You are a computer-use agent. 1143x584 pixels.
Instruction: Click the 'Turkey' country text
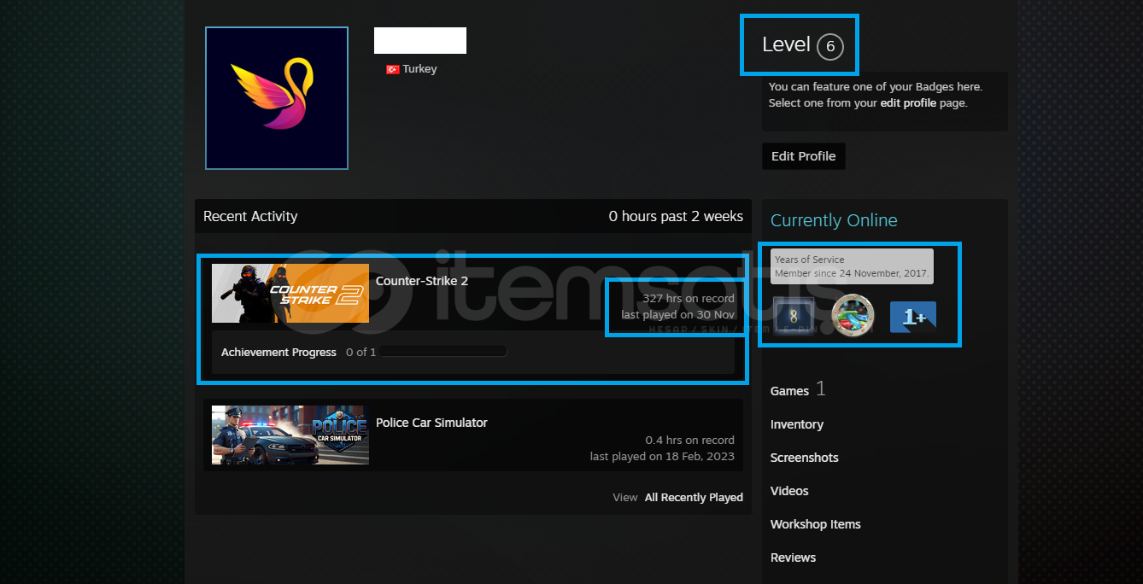click(x=420, y=69)
